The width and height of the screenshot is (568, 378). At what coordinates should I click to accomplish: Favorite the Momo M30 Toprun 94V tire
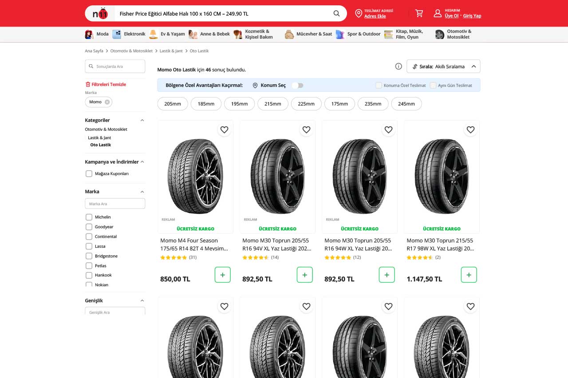tap(306, 130)
